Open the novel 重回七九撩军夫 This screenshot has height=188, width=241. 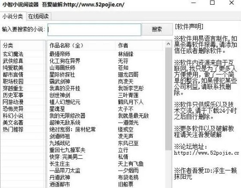pos(67,150)
